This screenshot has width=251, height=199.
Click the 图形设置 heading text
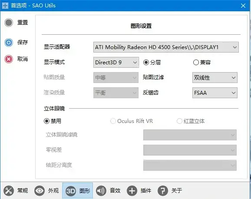(x=141, y=26)
